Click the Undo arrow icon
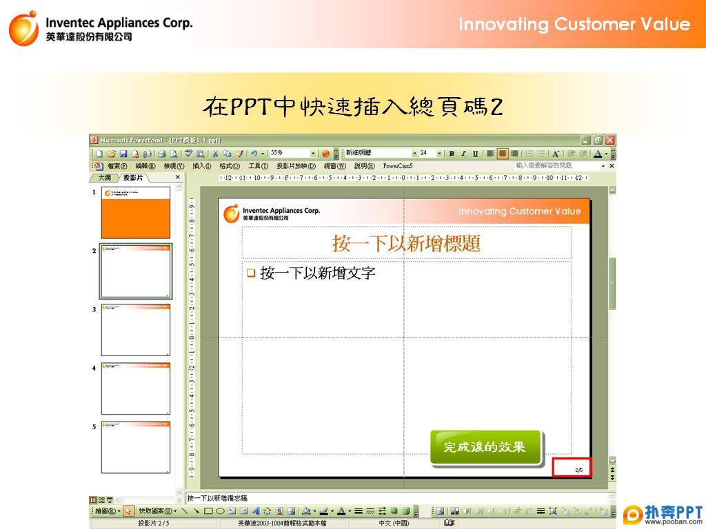Viewport: 706px width, 529px height. pyautogui.click(x=254, y=154)
